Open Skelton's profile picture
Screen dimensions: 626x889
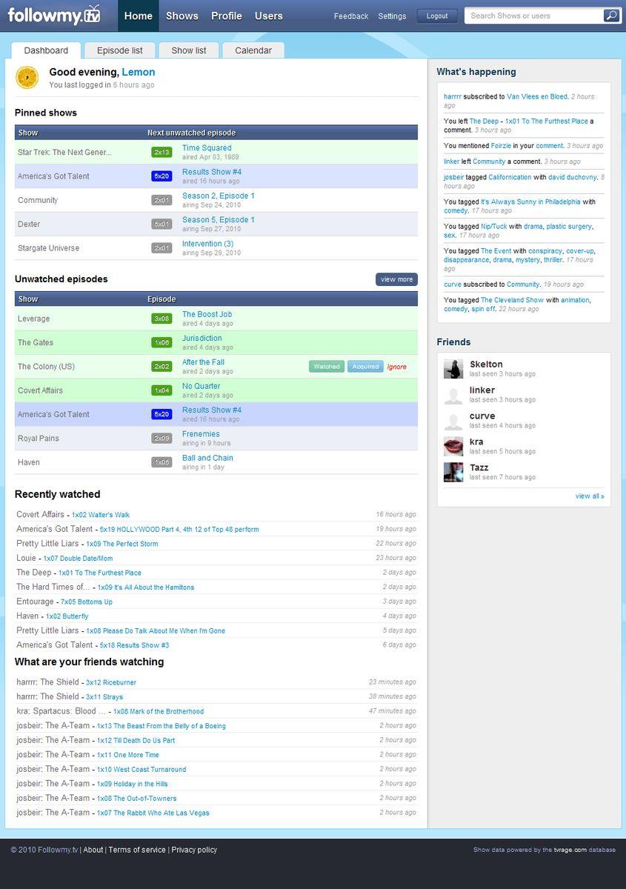[453, 369]
